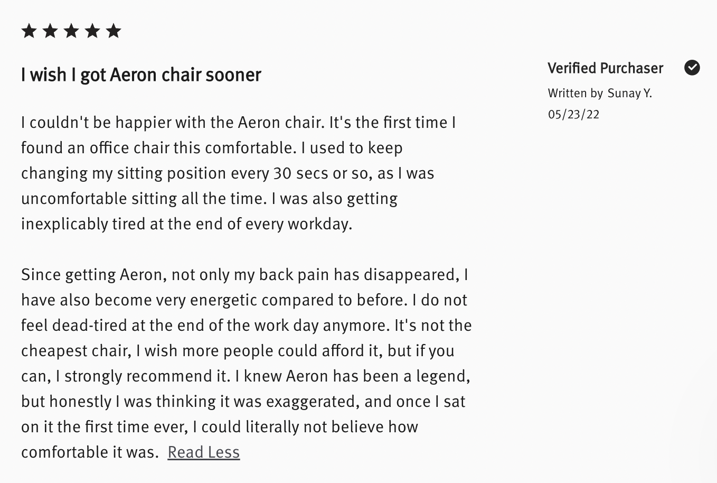Click the line beginning 'feel dead-tired'
Screen dimensions: 717x483
(x=247, y=326)
